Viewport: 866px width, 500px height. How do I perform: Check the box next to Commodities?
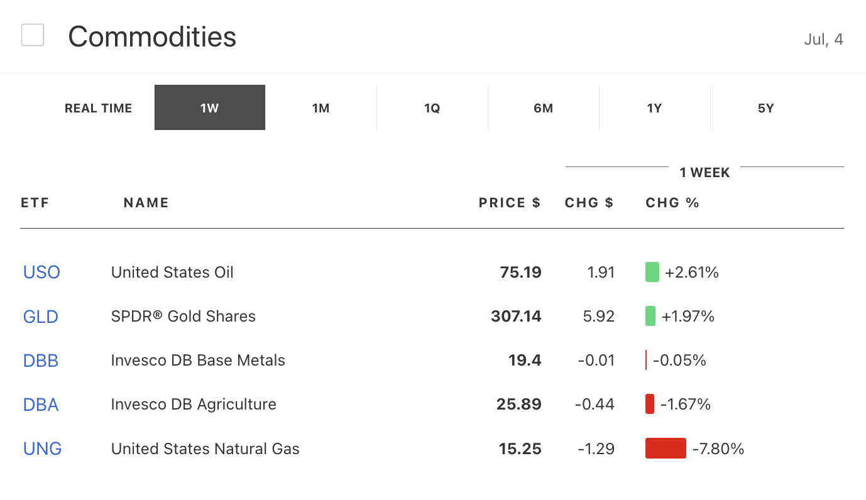[33, 35]
